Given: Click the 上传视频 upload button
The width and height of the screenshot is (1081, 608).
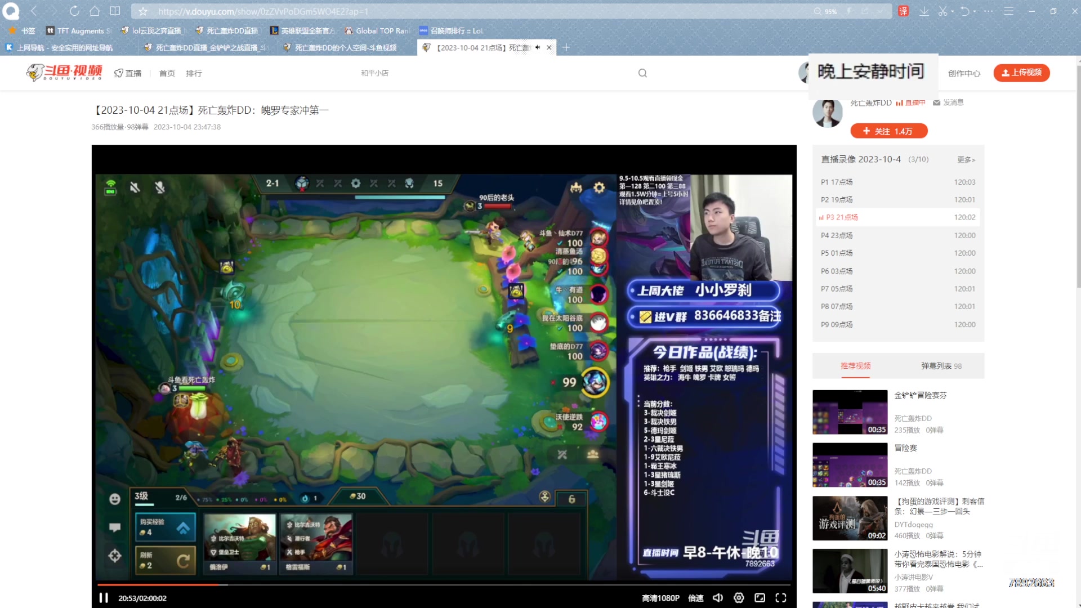Looking at the screenshot, I should (1021, 73).
